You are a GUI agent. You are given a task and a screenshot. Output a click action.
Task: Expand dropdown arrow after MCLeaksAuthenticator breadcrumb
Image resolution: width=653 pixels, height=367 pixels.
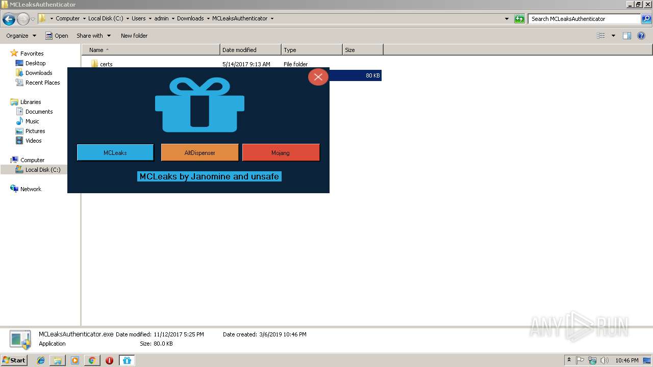pos(272,18)
